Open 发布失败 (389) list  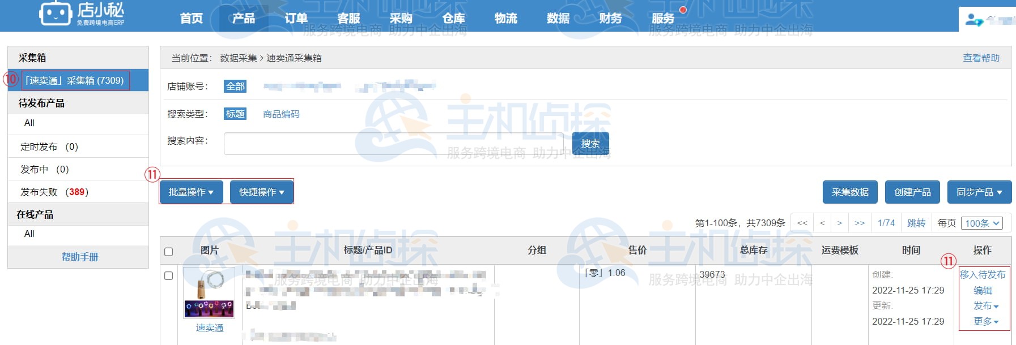(54, 192)
